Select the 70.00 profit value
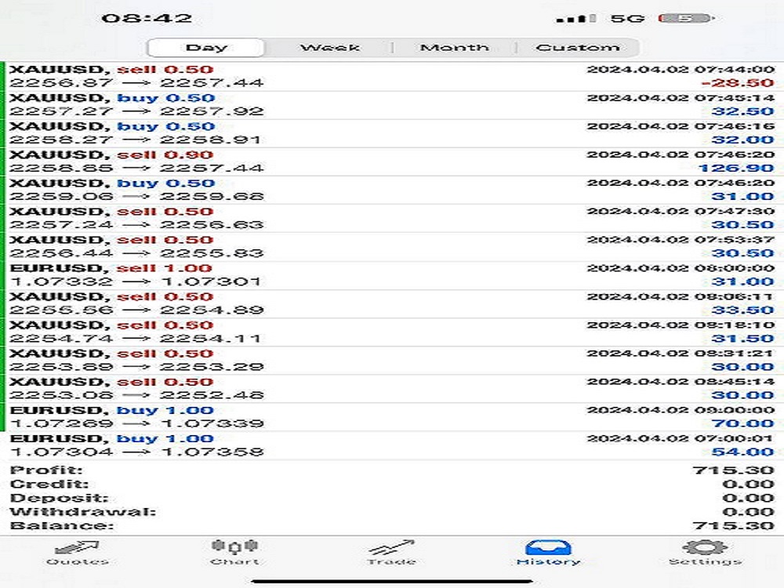 [x=742, y=423]
